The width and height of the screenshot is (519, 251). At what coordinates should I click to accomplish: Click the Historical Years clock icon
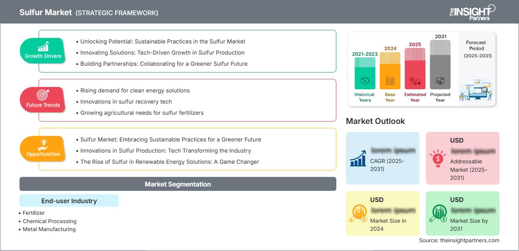click(365, 81)
